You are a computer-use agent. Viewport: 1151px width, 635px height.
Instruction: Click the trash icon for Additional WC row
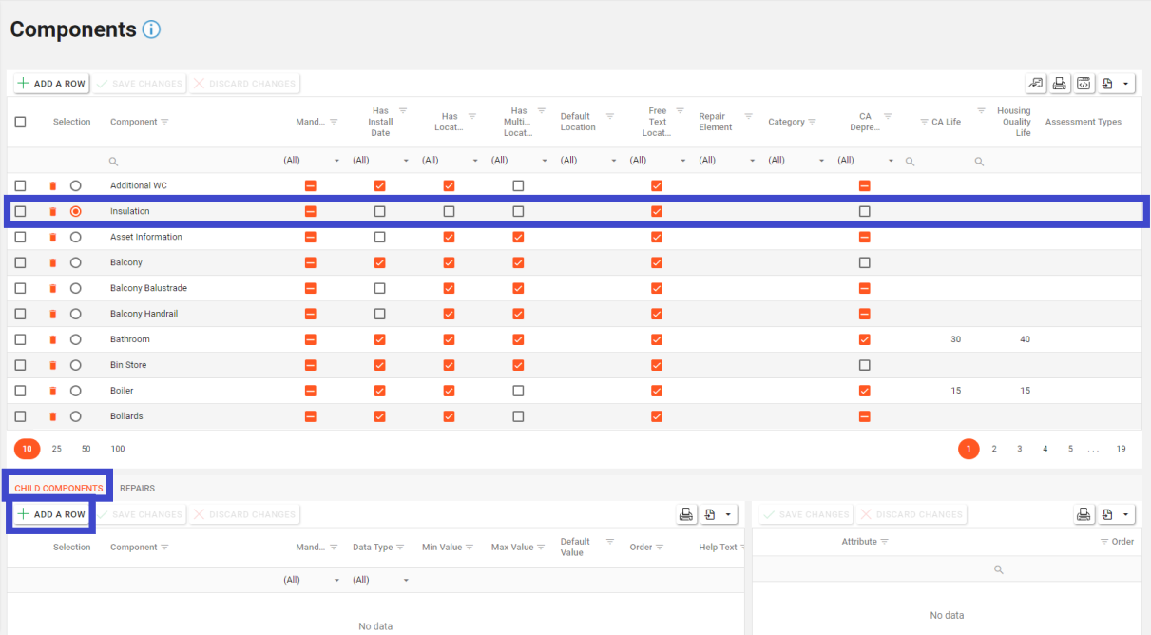53,185
